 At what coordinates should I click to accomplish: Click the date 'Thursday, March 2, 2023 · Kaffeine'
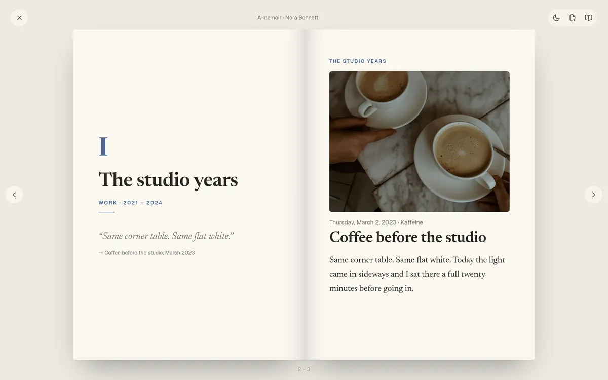coord(376,222)
